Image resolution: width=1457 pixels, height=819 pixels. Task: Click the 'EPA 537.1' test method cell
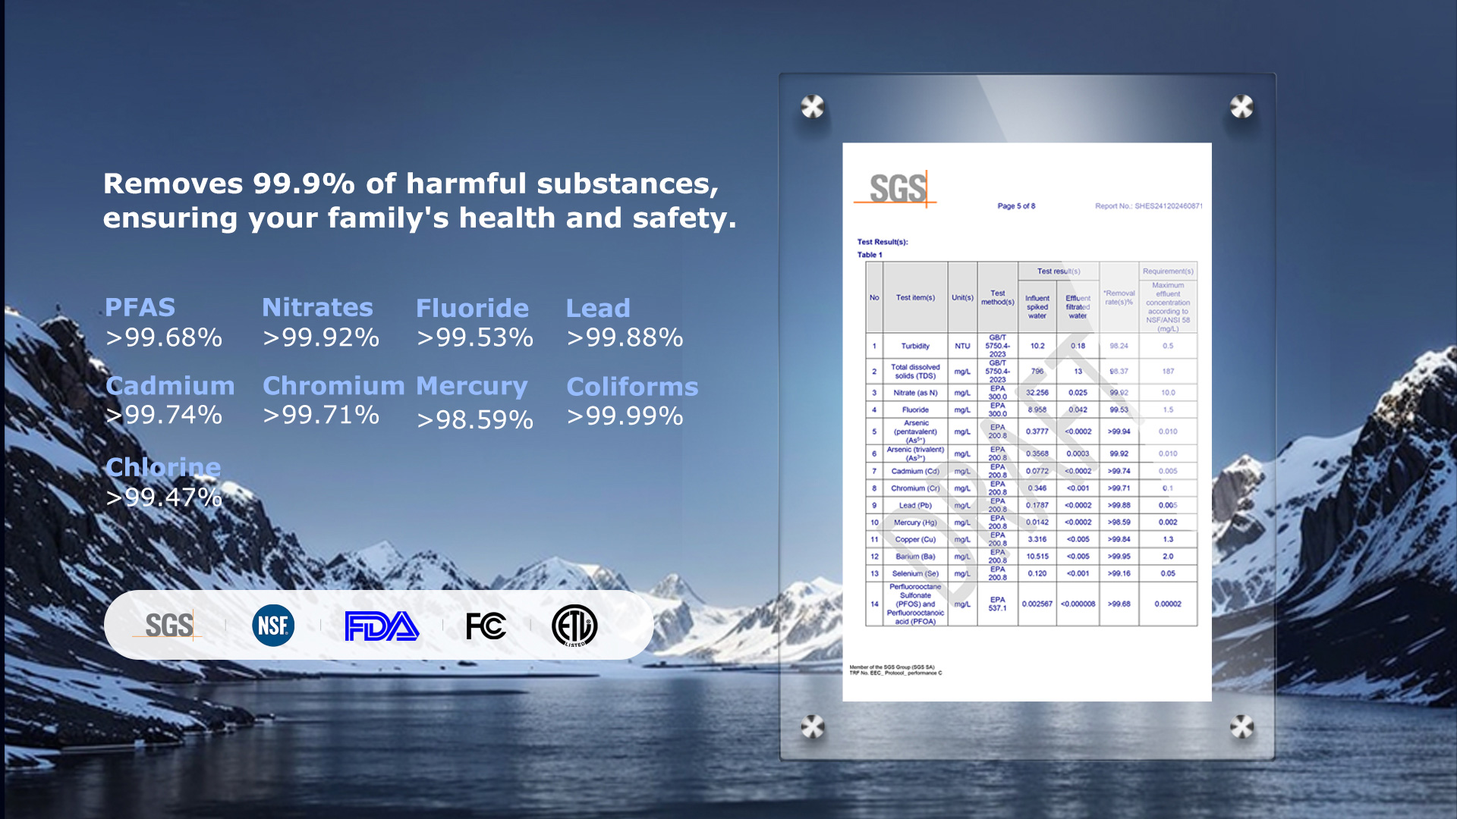[997, 604]
